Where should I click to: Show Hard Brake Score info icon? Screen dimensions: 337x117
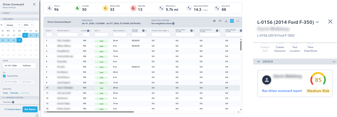[x=241, y=31]
